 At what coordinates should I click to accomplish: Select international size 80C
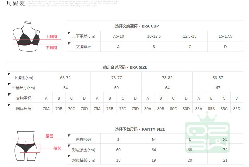pyautogui.click(x=173, y=109)
